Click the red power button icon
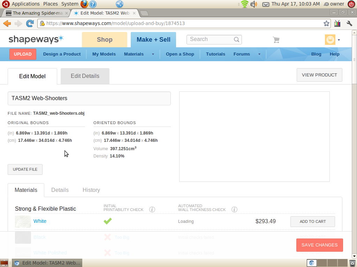Viewport: 357px width, 267px height. (x=351, y=4)
